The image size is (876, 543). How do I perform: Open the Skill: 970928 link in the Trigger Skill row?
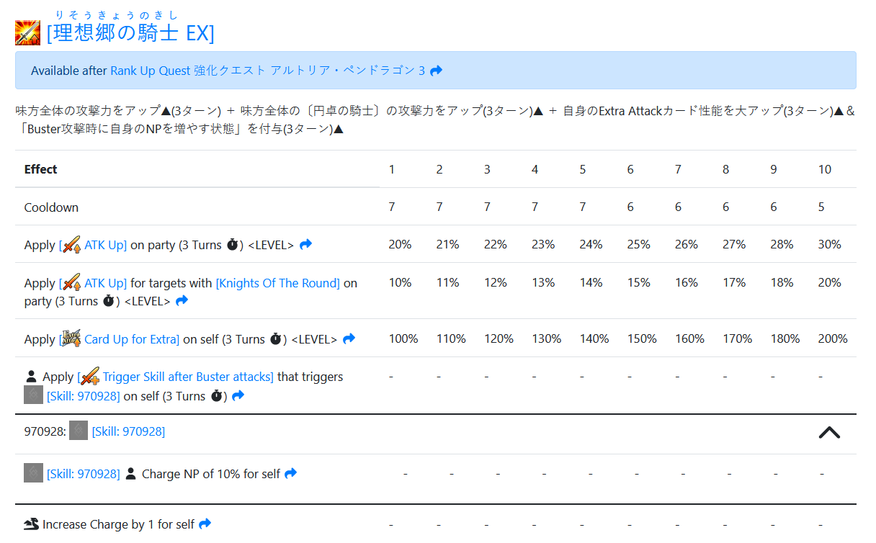click(84, 396)
